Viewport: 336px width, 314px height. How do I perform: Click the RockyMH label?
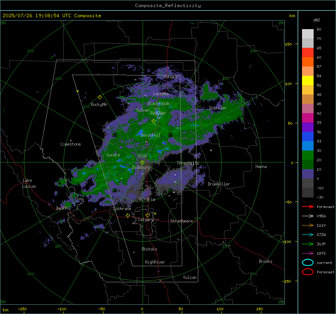(x=99, y=105)
